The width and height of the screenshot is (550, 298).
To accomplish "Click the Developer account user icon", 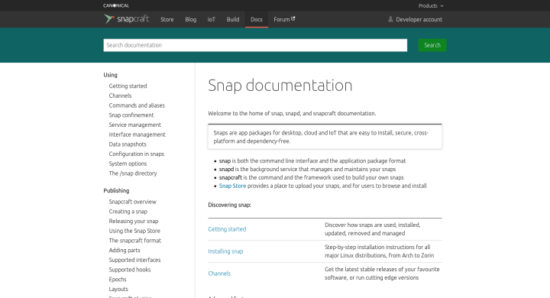I will [x=390, y=19].
